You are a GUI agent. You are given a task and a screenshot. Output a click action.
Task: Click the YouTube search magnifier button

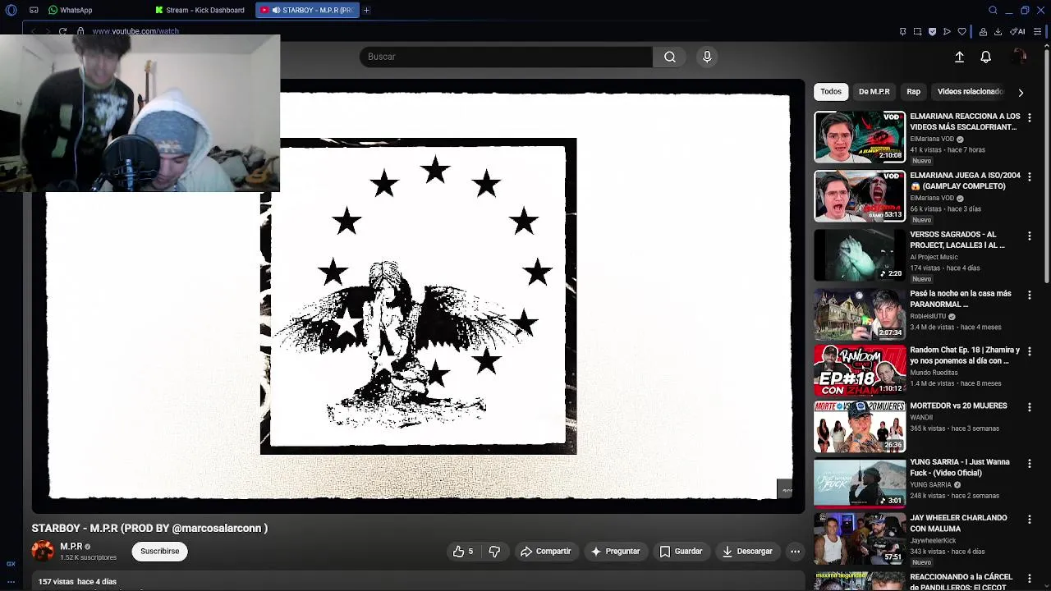[670, 57]
